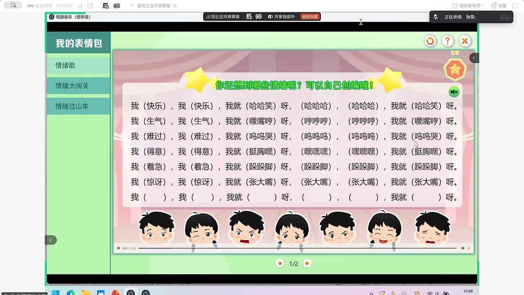Open Microsoft Edge from the taskbar

tap(70, 293)
